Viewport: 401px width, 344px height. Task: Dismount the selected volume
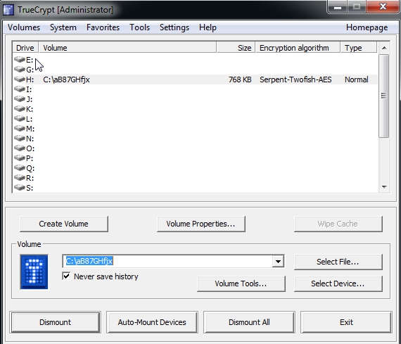(x=56, y=322)
